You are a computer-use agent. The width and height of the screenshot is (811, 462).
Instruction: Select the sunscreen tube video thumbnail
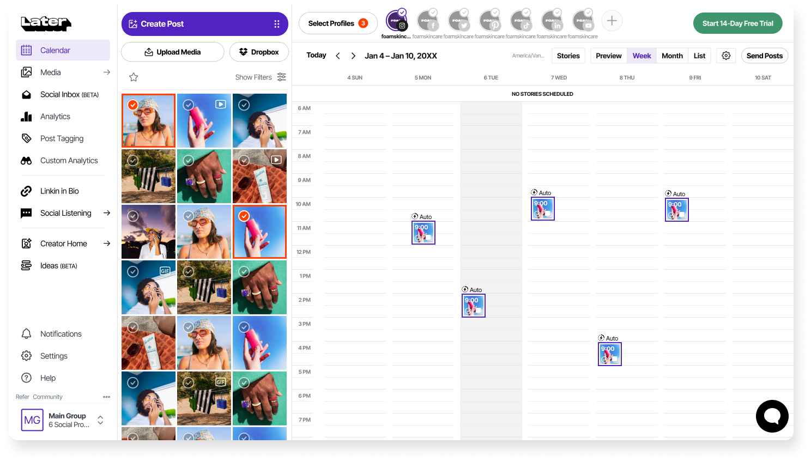click(259, 176)
